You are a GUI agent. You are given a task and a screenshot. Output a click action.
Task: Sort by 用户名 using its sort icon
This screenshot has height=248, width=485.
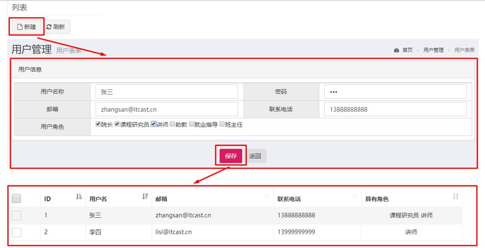pyautogui.click(x=145, y=197)
